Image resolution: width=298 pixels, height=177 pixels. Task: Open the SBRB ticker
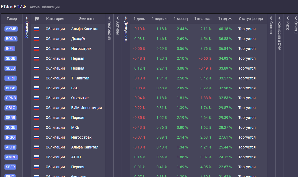tap(10, 118)
